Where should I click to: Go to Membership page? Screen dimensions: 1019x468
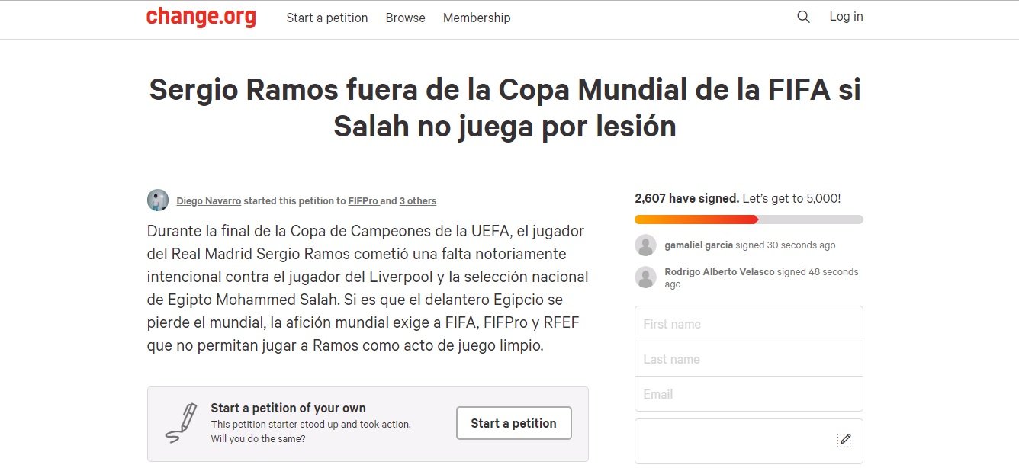477,18
